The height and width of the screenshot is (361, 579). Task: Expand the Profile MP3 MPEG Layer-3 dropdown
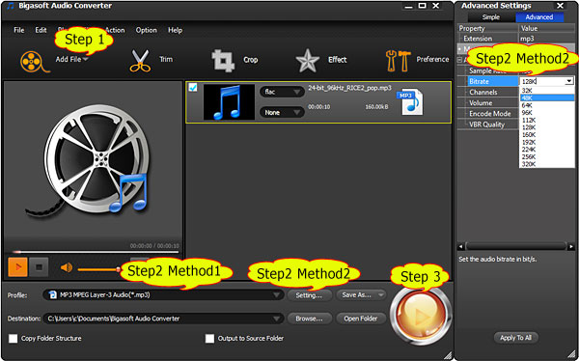[x=276, y=294]
